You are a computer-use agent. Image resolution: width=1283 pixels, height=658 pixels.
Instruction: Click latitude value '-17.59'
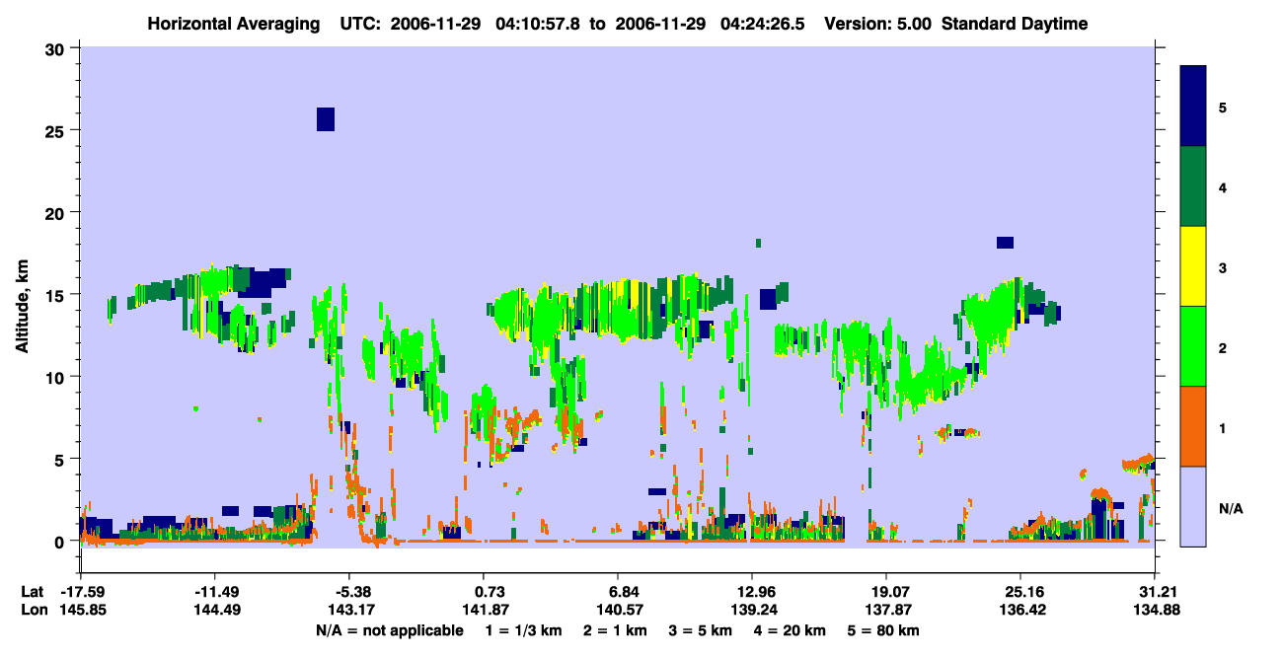coord(81,592)
